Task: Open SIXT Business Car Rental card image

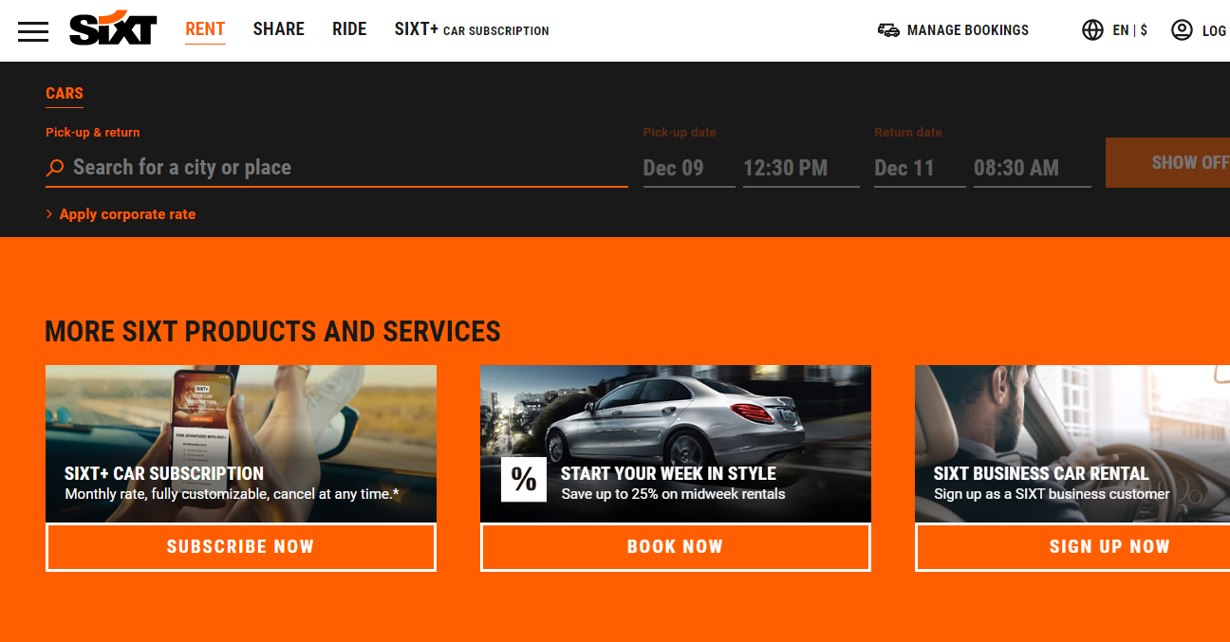Action: (1072, 444)
